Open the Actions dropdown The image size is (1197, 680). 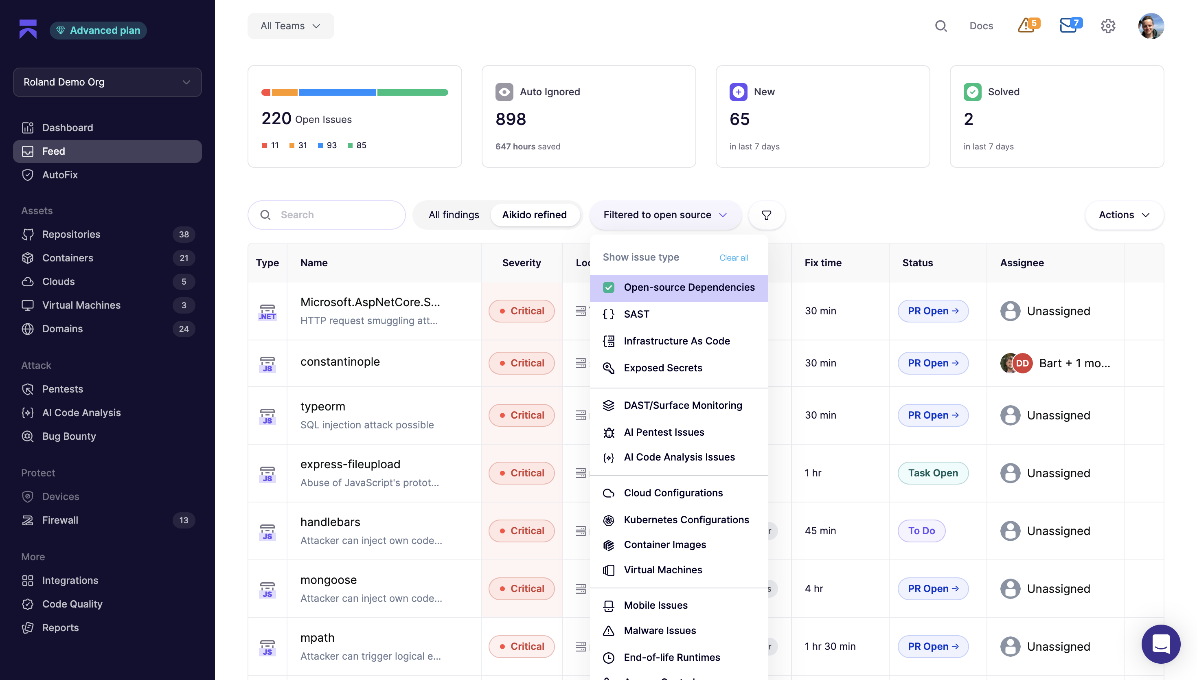click(x=1124, y=215)
